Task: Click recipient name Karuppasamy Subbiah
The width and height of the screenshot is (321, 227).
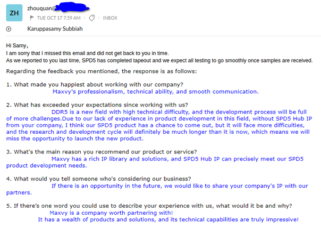Action: pyautogui.click(x=55, y=29)
